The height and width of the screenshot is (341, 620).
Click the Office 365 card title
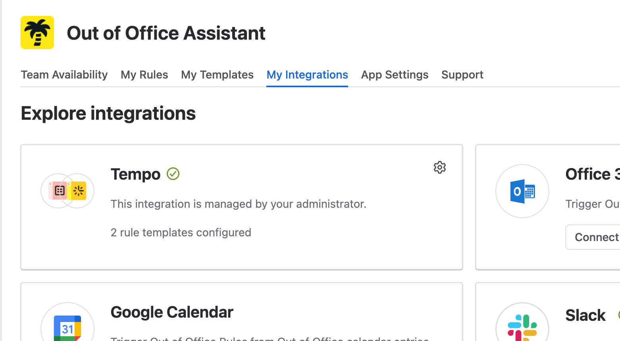click(x=593, y=174)
